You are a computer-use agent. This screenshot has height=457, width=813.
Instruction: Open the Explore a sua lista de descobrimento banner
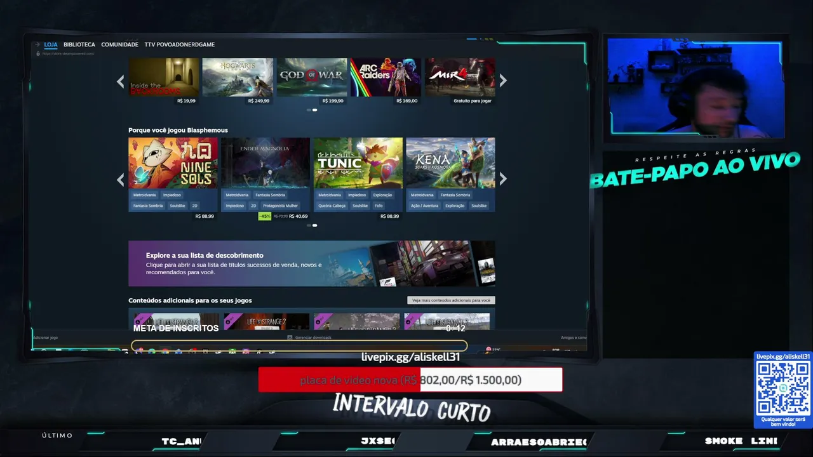[x=311, y=263]
